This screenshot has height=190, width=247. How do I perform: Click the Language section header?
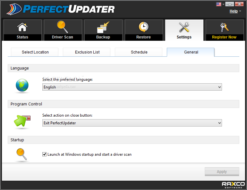pos(123,68)
